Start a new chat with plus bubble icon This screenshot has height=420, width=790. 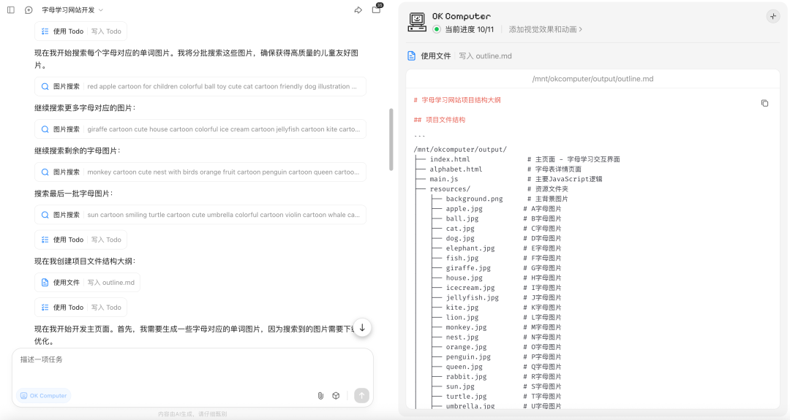click(29, 10)
